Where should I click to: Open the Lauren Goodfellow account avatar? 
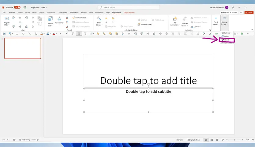[x=227, y=8]
